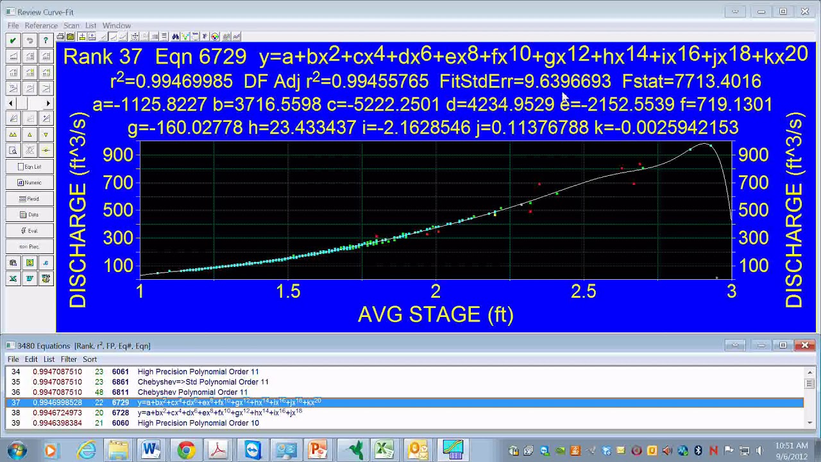This screenshot has width=821, height=462.
Task: Click the equations list scrollbar up arrow
Action: point(810,372)
